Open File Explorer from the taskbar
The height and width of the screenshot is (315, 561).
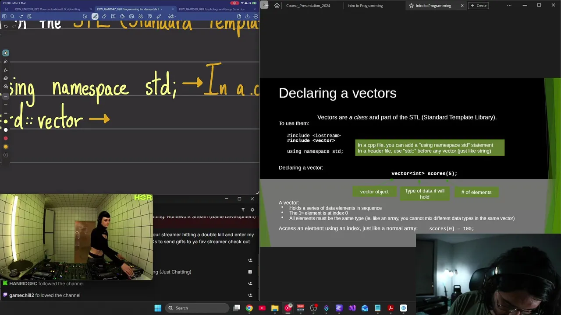click(x=275, y=308)
